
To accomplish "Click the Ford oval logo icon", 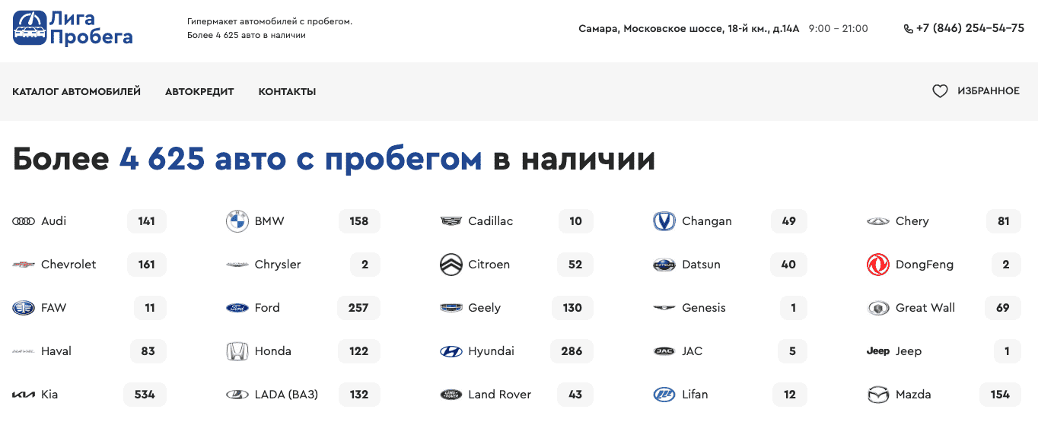I will [237, 308].
